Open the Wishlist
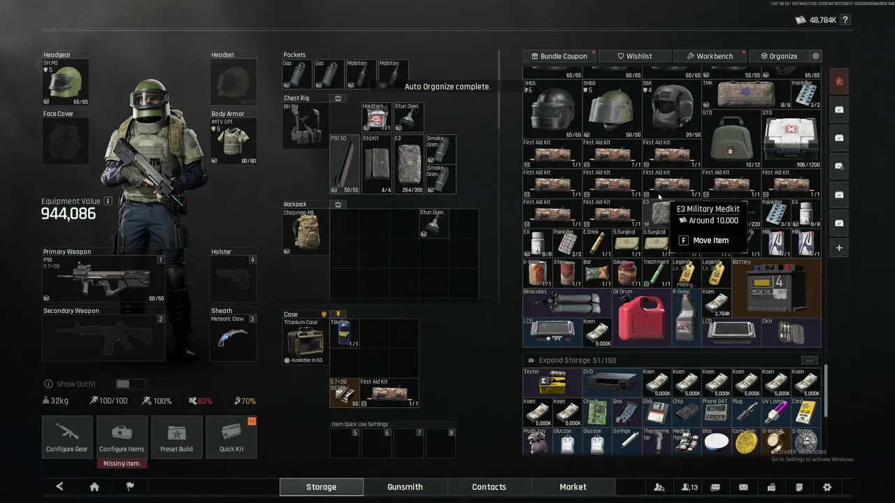Image resolution: width=895 pixels, height=503 pixels. coord(634,56)
